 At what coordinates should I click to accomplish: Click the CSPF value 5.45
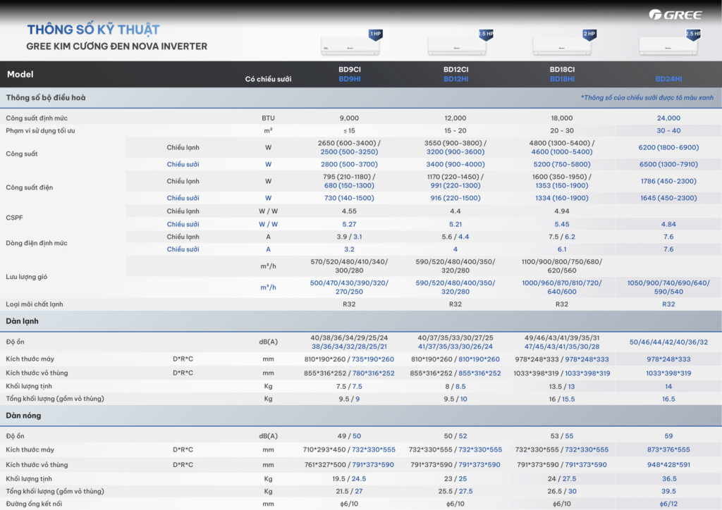562,225
